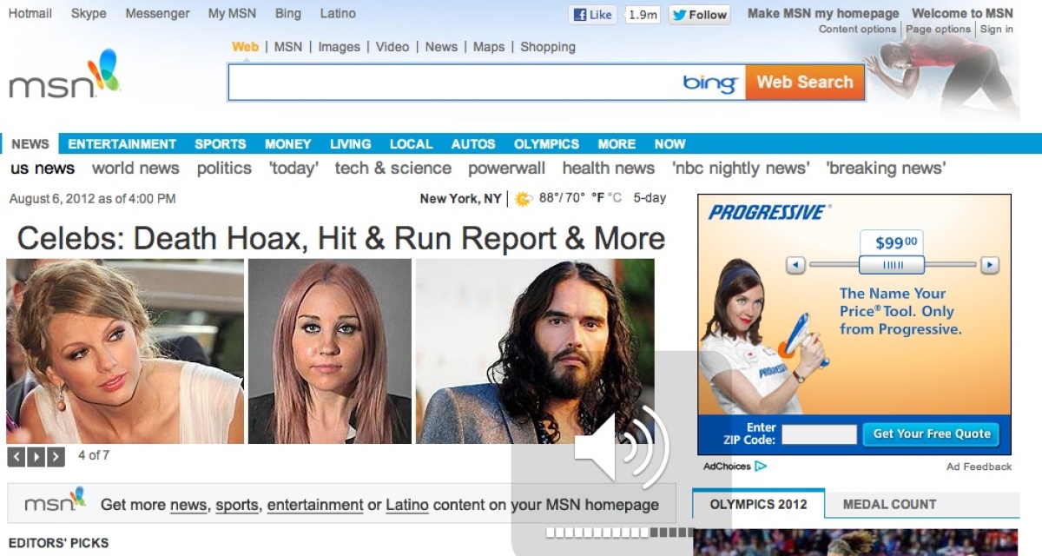This screenshot has width=1042, height=556.
Task: Click the Facebook Like button
Action: point(592,15)
